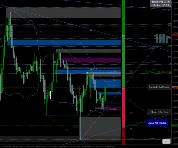Viewport: 178px width, 148px height.
Task: Select the DP marker on the vertical bar
Action: click(x=124, y=88)
